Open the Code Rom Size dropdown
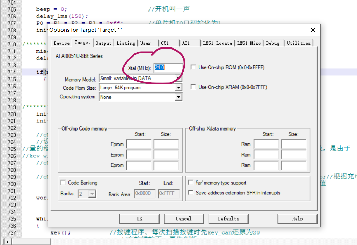The image size is (357, 245). 178,88
